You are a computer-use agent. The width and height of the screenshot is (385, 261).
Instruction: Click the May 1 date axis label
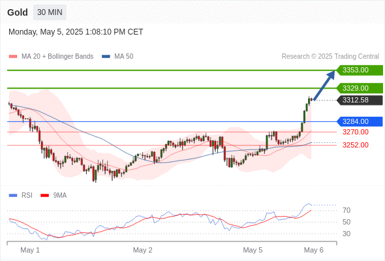click(x=30, y=250)
